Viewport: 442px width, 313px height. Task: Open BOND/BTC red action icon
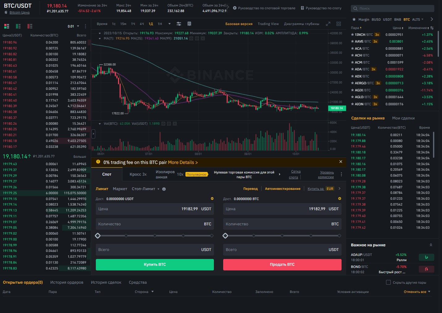(427, 269)
